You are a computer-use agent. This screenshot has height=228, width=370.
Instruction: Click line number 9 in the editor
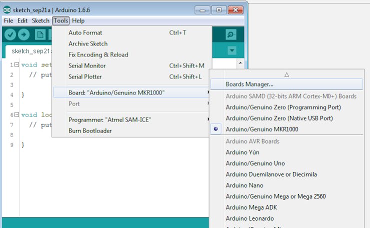[12, 145]
